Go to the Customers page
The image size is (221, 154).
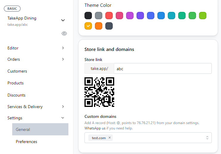tap(17, 71)
